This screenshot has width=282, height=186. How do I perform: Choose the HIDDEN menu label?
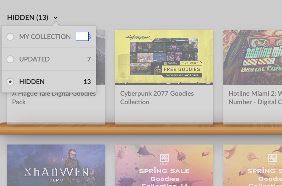32,82
